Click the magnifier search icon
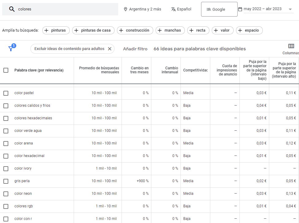Image resolution: width=299 pixels, height=223 pixels. click(x=12, y=9)
